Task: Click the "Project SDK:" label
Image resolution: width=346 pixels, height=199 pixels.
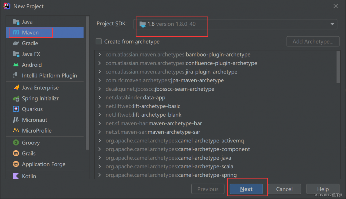Action: tap(112, 24)
